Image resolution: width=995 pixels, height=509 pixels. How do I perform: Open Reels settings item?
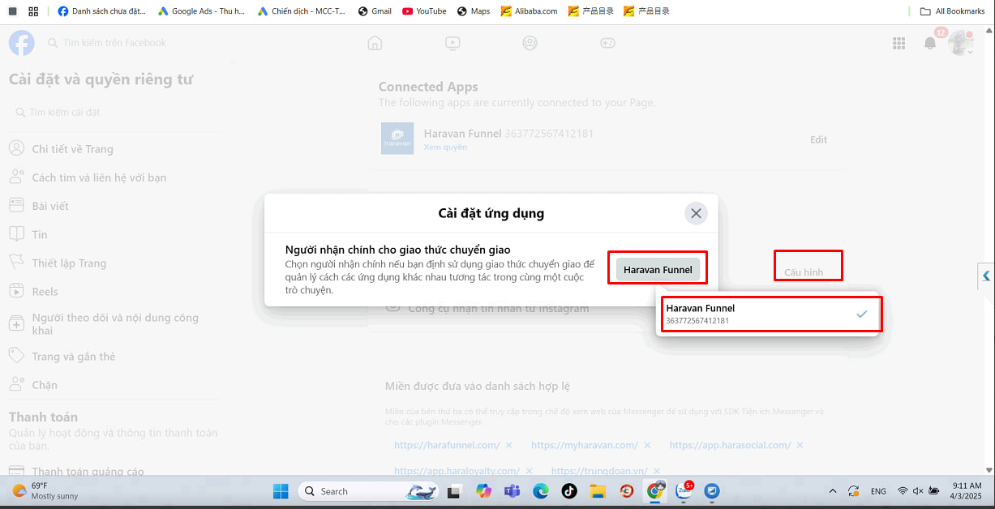[113, 291]
